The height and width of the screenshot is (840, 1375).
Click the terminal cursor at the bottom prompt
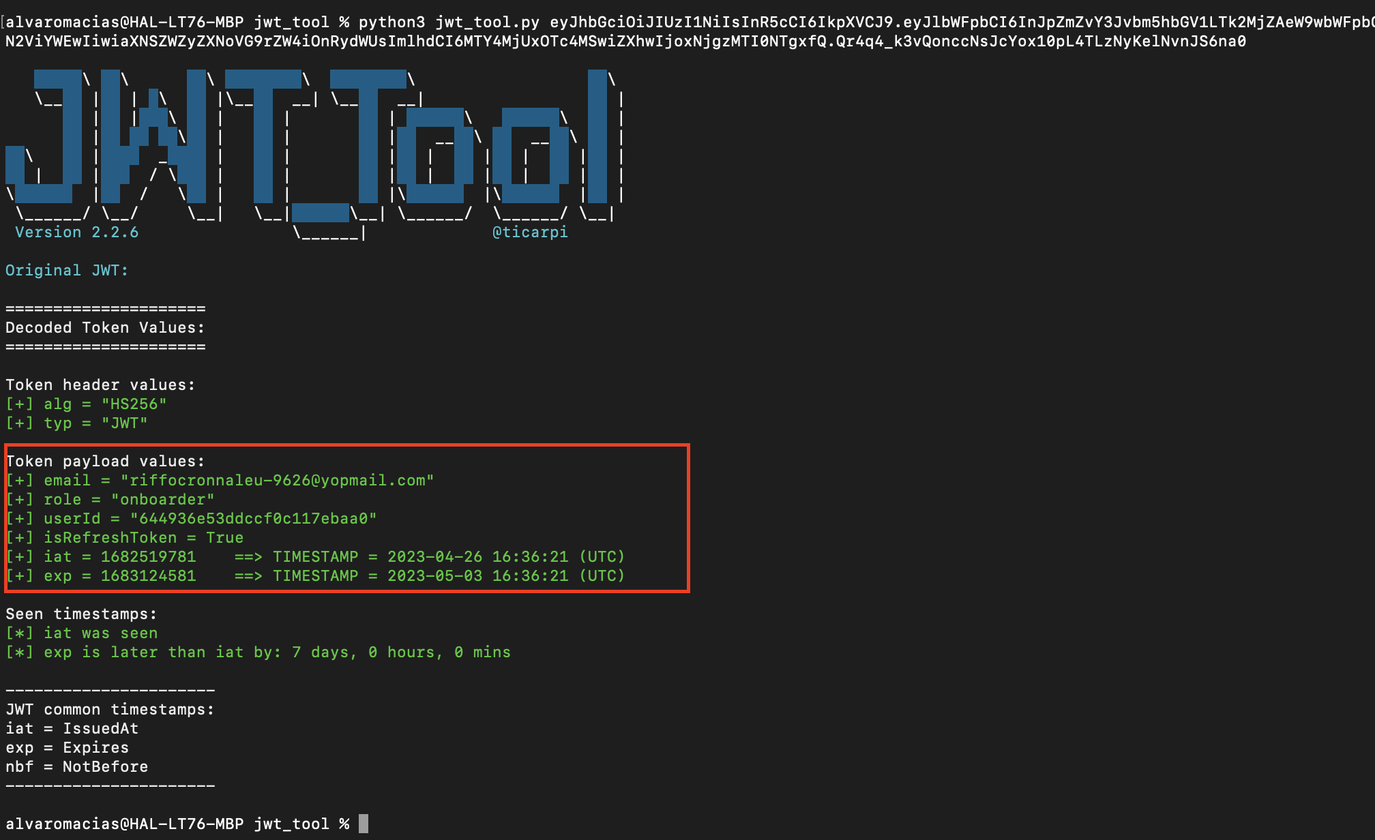(x=364, y=824)
